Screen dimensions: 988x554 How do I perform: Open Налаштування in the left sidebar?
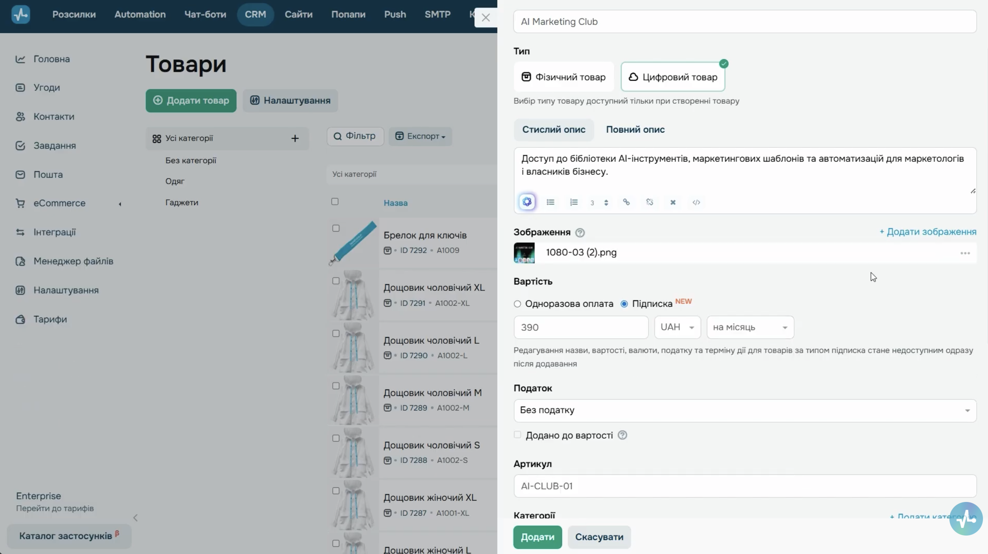coord(66,290)
